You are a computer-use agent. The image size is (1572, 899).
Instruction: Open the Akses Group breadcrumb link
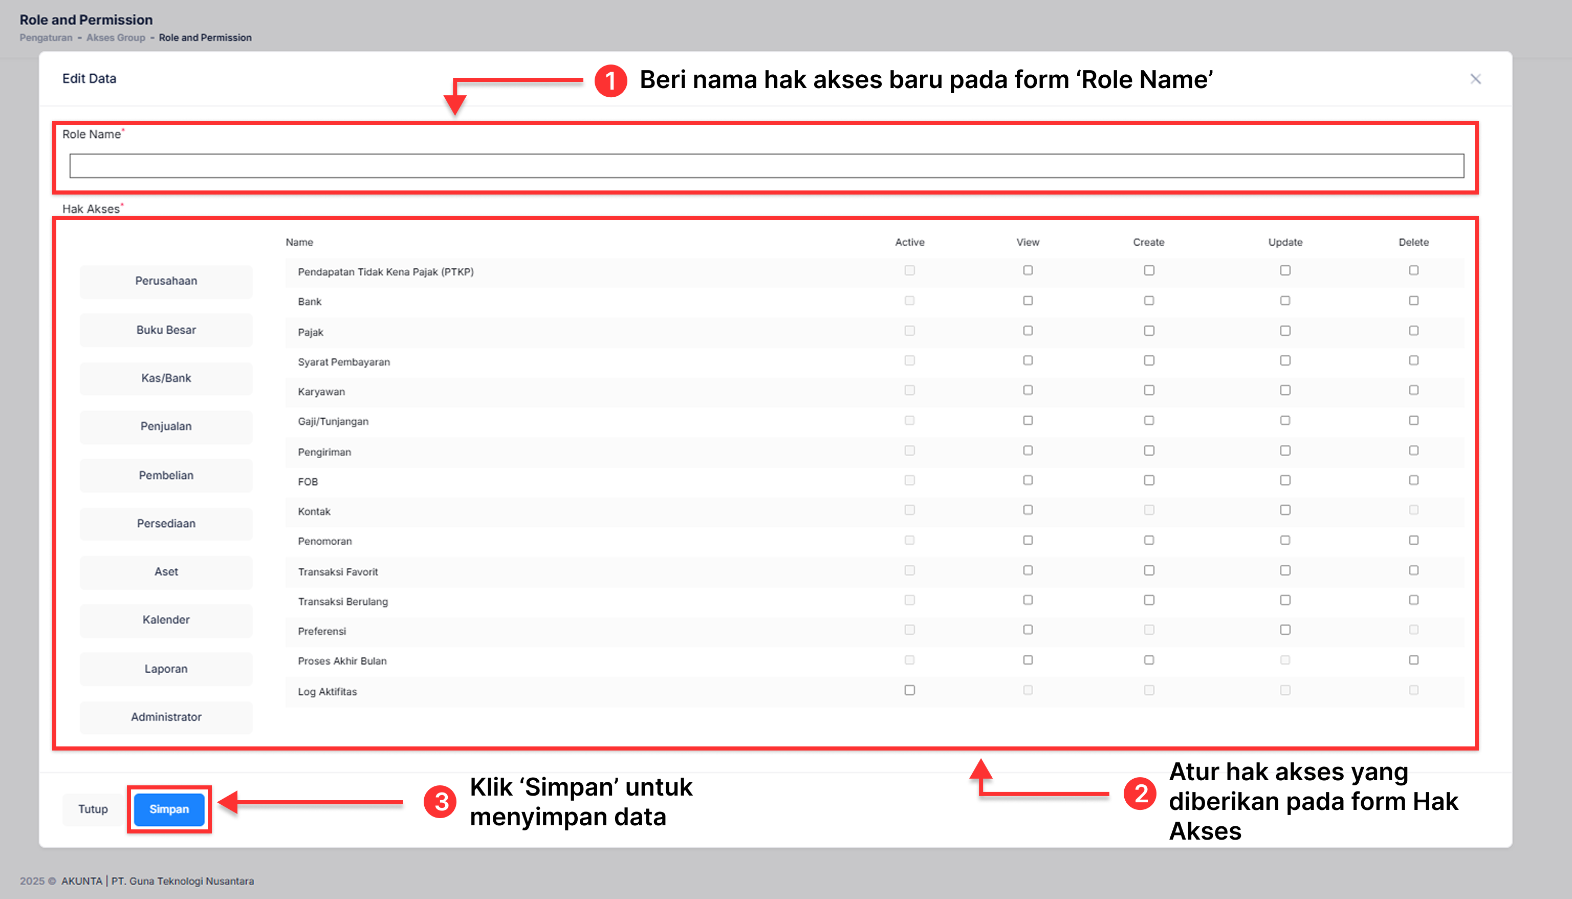coord(115,38)
